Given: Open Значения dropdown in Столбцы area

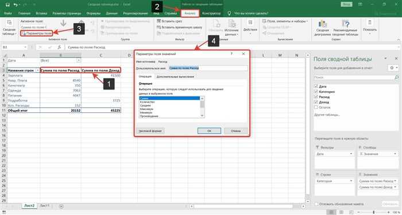Looking at the screenshot, I should click(395, 154).
